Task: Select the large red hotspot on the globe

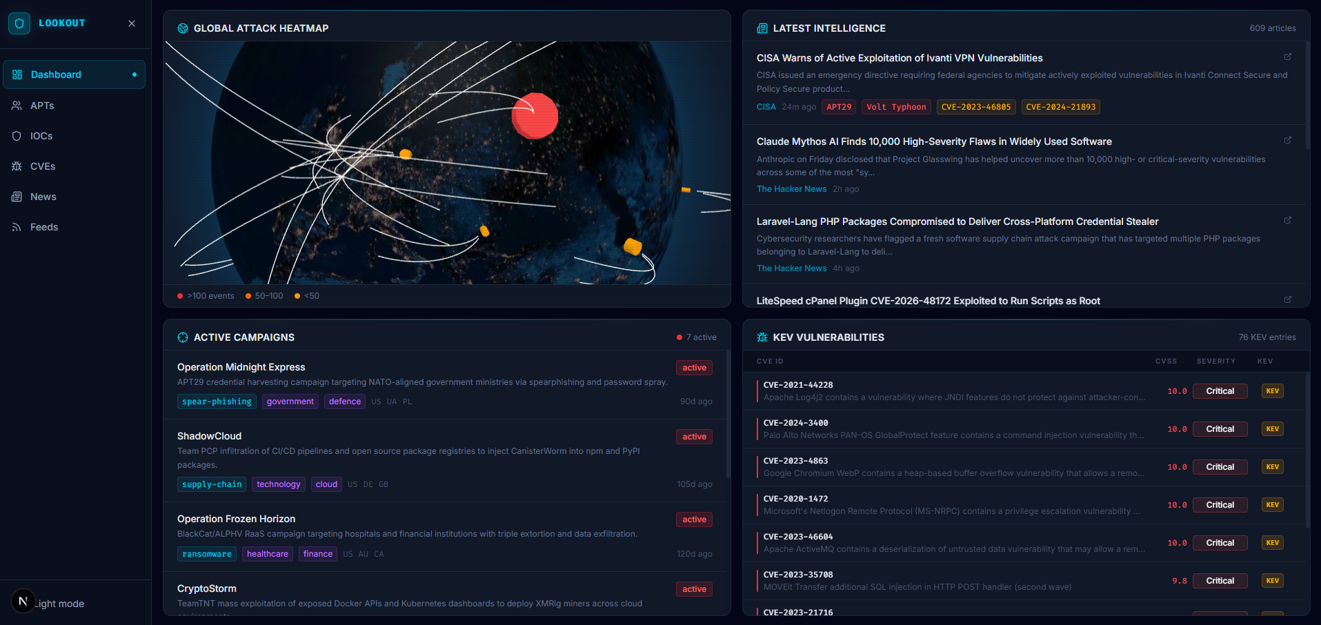Action: coord(535,116)
